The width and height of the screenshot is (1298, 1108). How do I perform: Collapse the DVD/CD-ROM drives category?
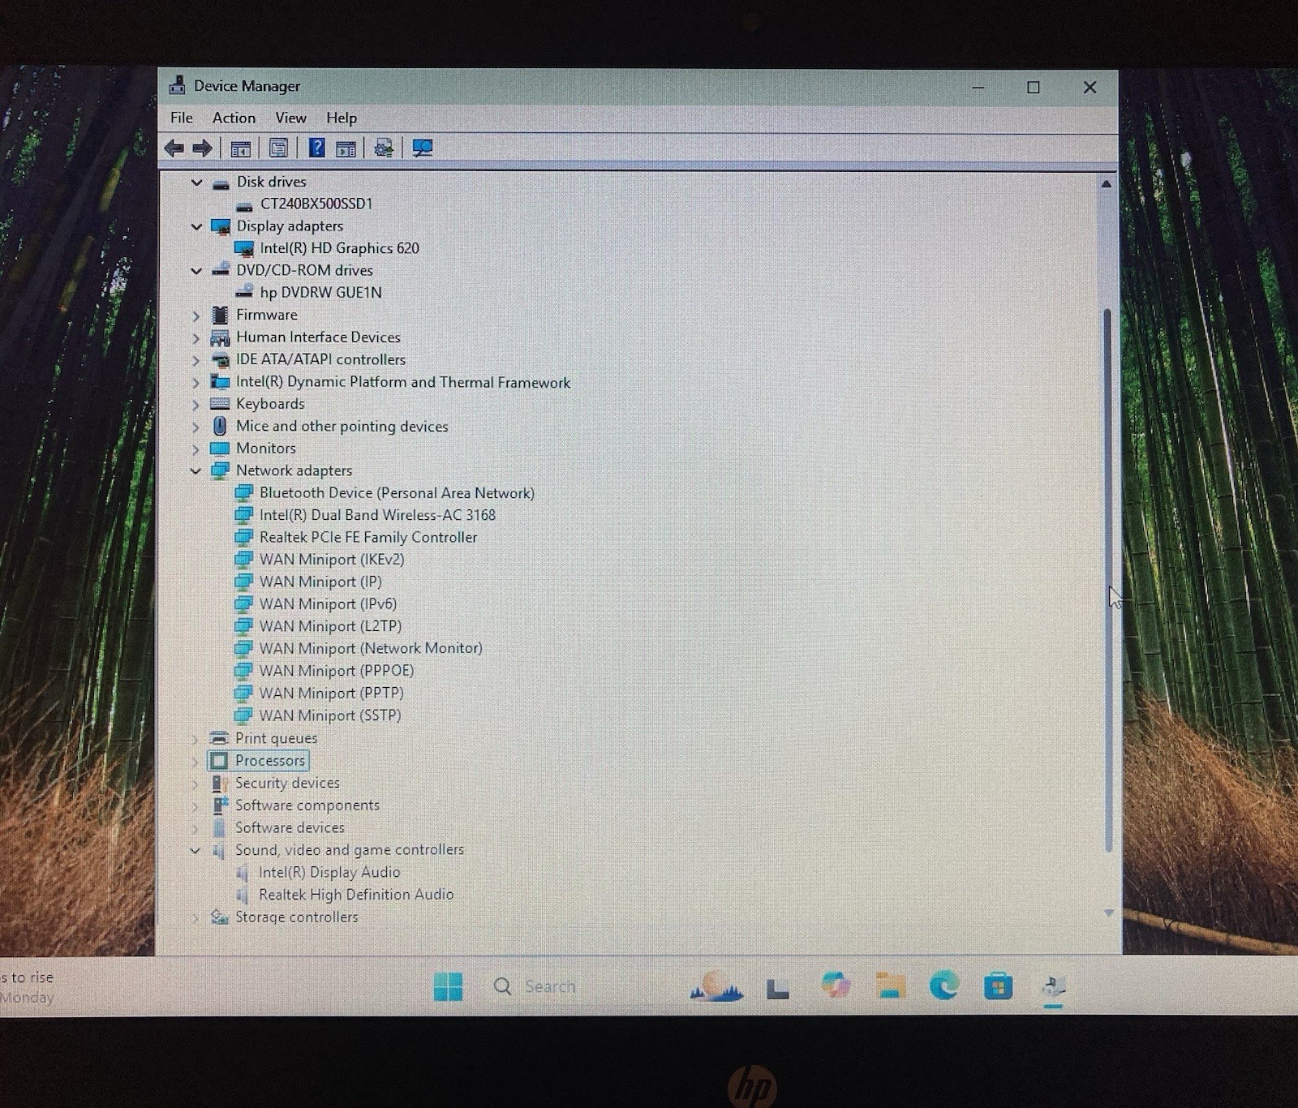(196, 271)
